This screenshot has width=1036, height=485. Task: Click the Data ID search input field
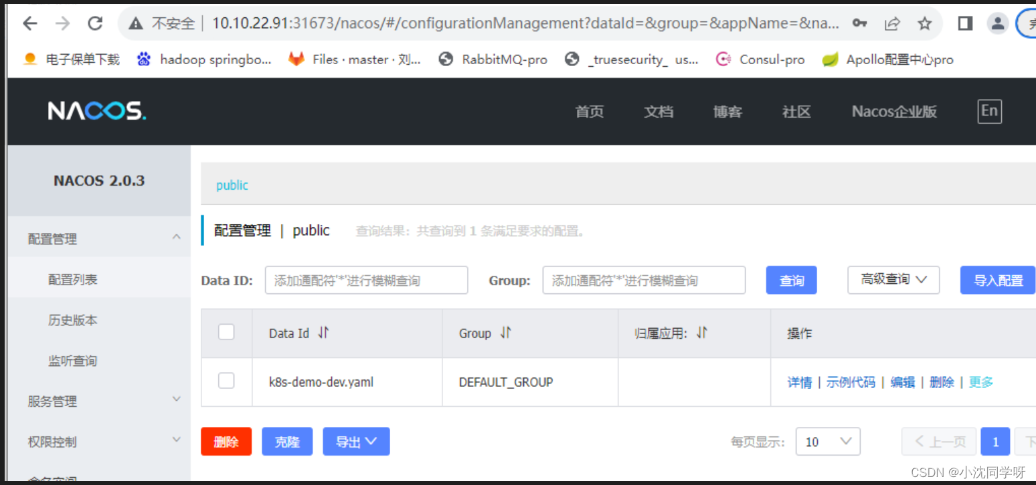pos(366,280)
